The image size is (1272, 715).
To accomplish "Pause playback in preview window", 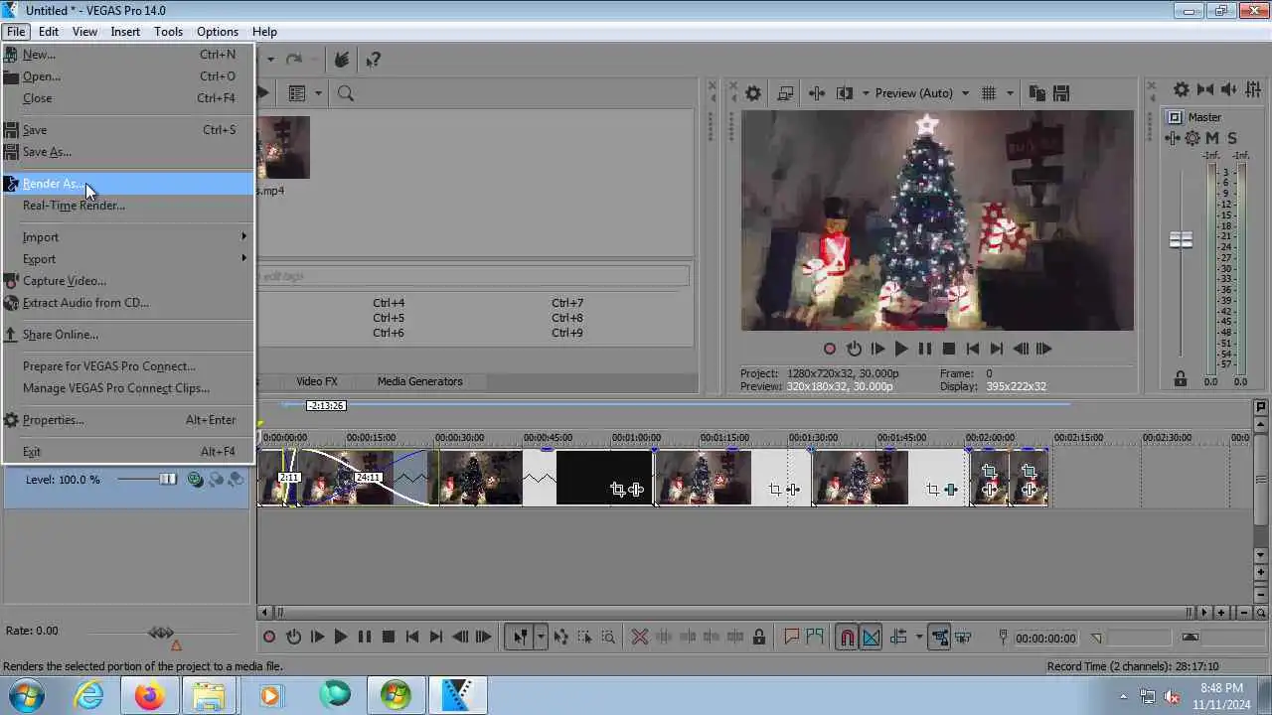I will (925, 349).
